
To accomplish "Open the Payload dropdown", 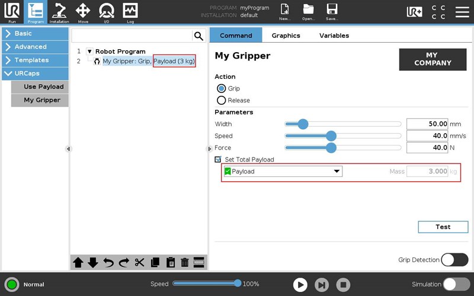I will [282, 172].
